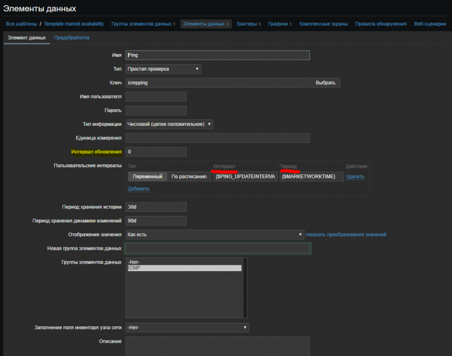Click показать преобразования значений link
452x356 pixels.
click(346, 234)
